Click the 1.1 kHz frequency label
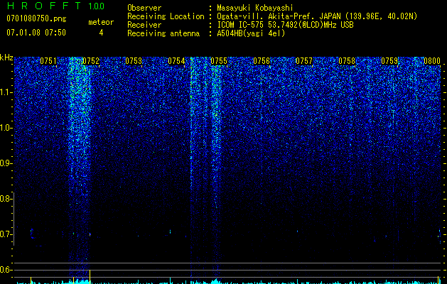The image size is (447, 284). pos(5,92)
